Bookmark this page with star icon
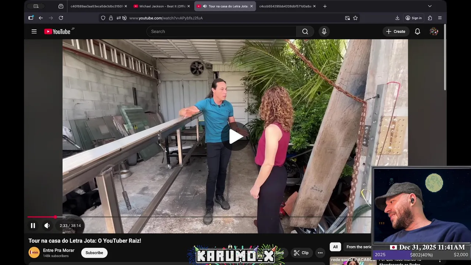Image resolution: width=471 pixels, height=265 pixels. point(355,18)
